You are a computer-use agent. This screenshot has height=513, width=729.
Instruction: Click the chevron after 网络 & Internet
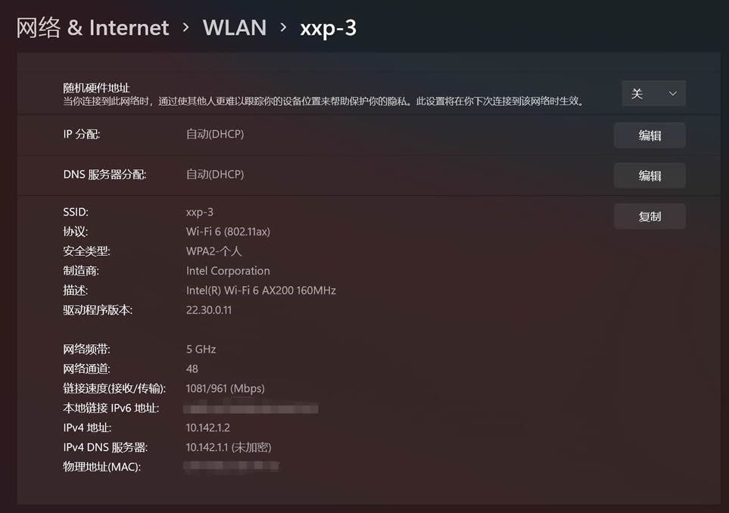pyautogui.click(x=186, y=28)
